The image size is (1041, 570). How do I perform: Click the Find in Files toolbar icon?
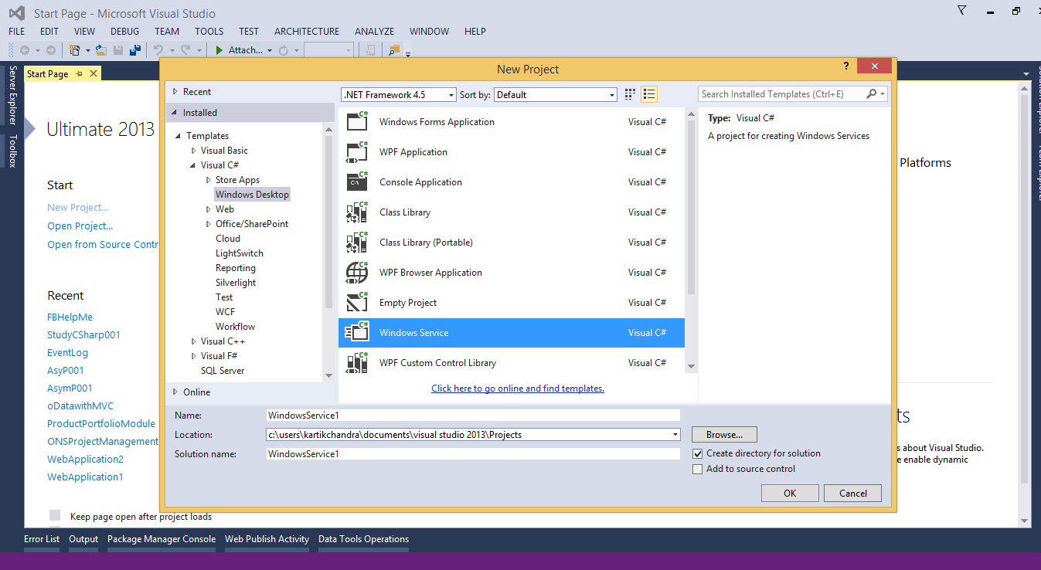pyautogui.click(x=394, y=50)
